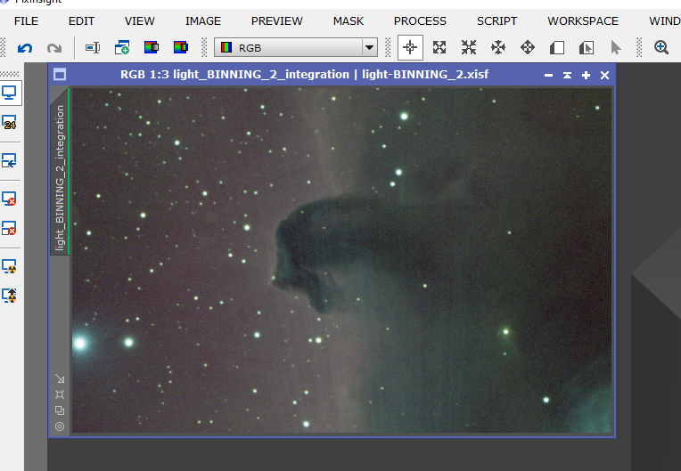Click the new image window icon with plus
The height and width of the screenshot is (471, 681).
point(122,47)
